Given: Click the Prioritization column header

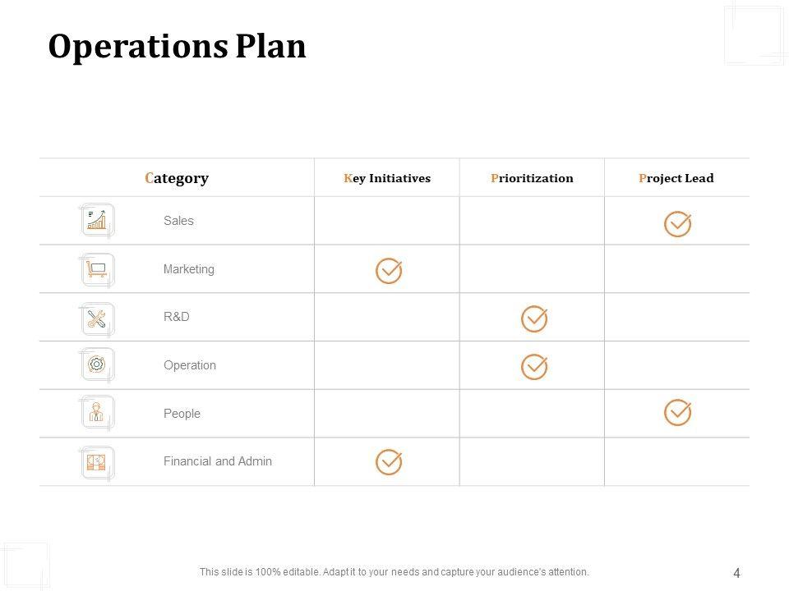Looking at the screenshot, I should 532,178.
